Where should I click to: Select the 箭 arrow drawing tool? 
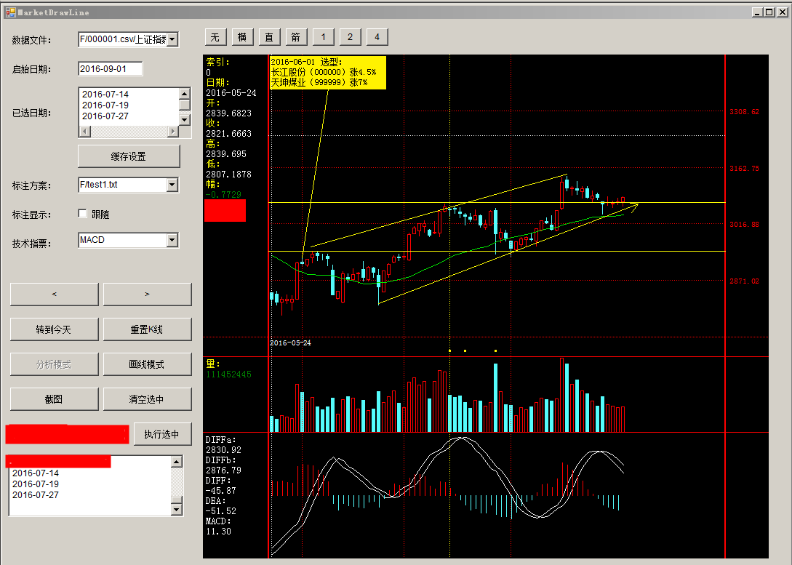click(296, 37)
